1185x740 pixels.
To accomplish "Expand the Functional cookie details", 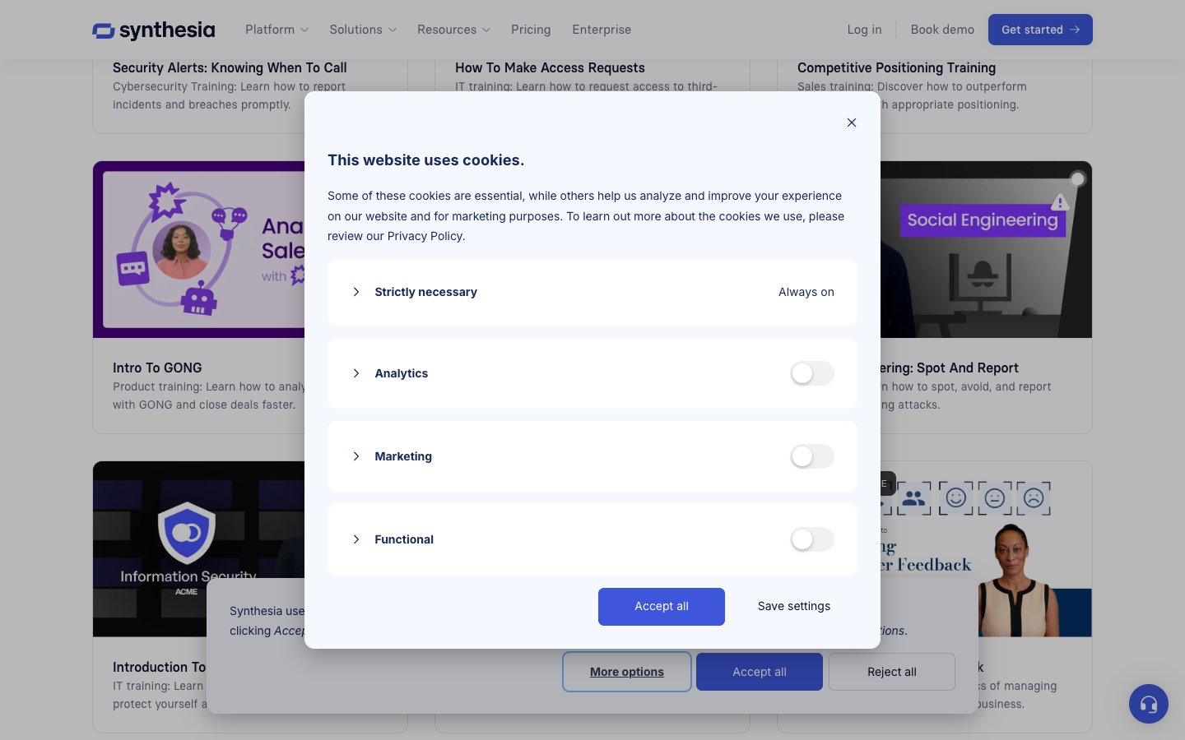I will point(356,539).
